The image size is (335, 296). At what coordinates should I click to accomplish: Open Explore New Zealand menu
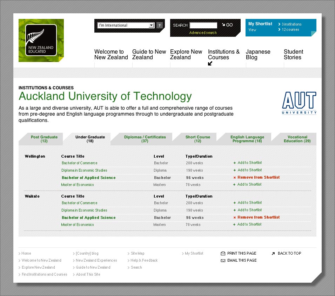186,54
